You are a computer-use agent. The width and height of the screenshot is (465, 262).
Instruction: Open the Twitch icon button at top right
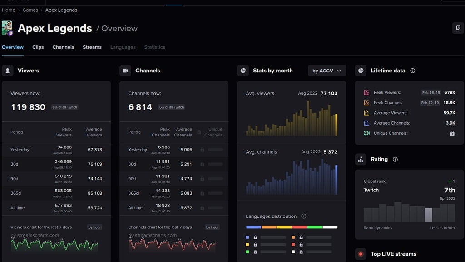coord(458,28)
